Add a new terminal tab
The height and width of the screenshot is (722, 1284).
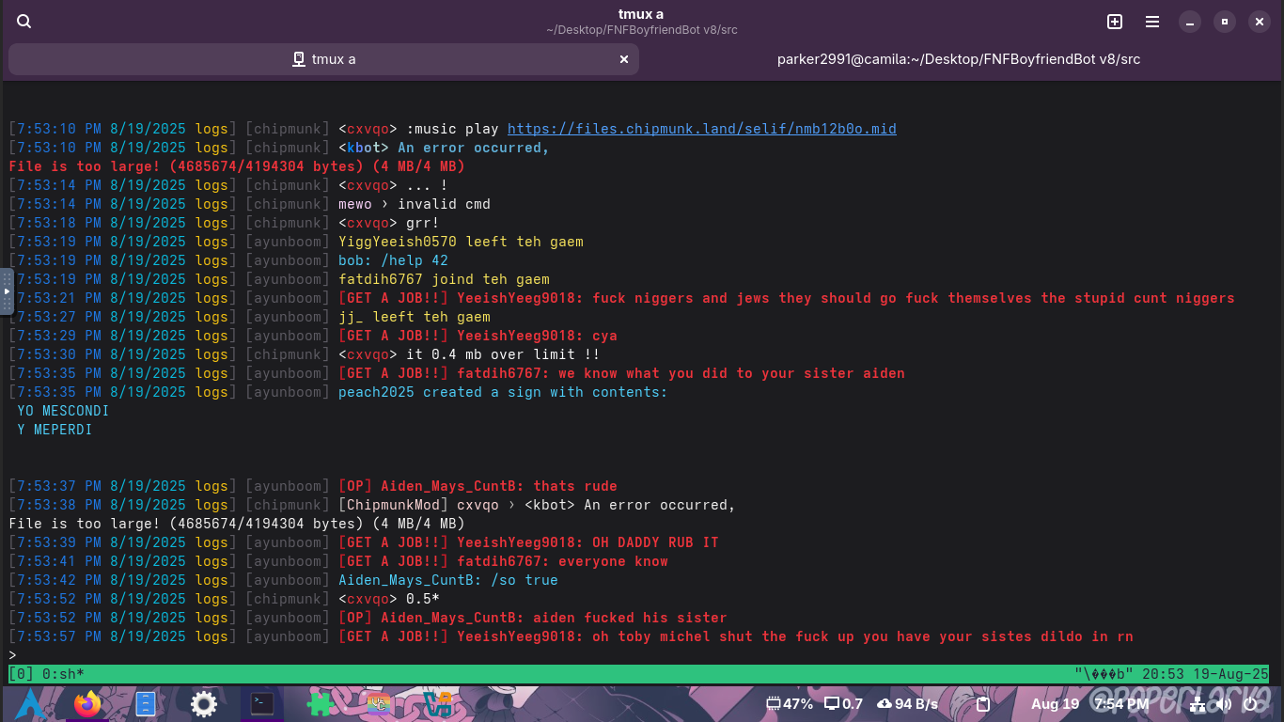pos(1115,22)
